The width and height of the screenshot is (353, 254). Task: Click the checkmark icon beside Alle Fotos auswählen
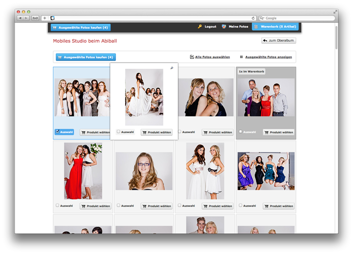click(x=192, y=57)
